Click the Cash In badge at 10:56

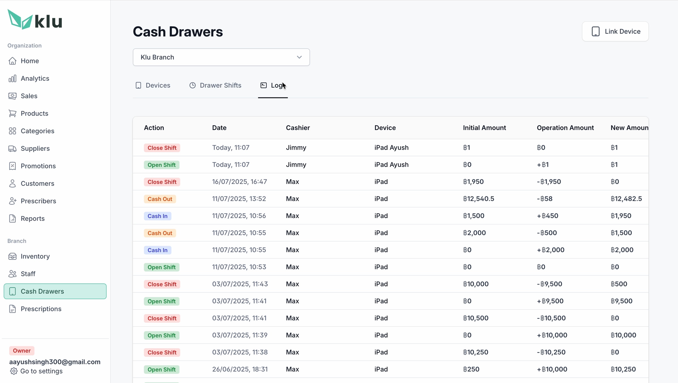[x=158, y=216]
